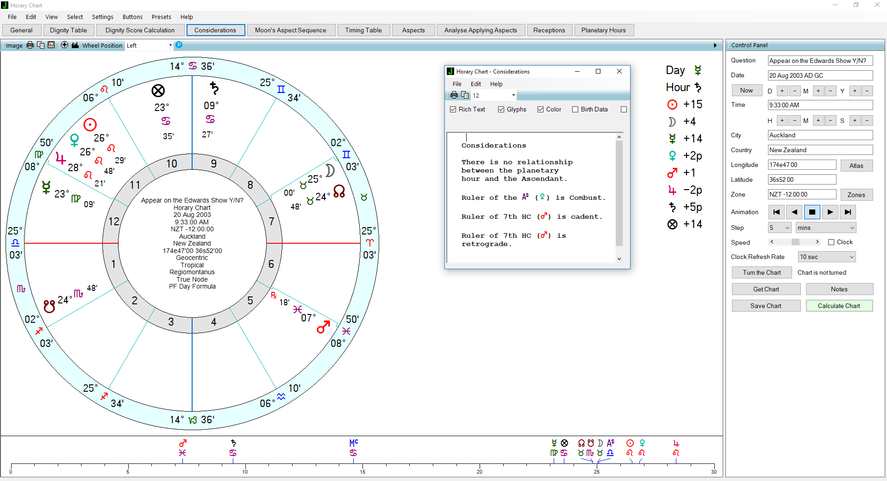This screenshot has height=481, width=887.
Task: Decrease the hour with the H minus button
Action: (x=794, y=120)
